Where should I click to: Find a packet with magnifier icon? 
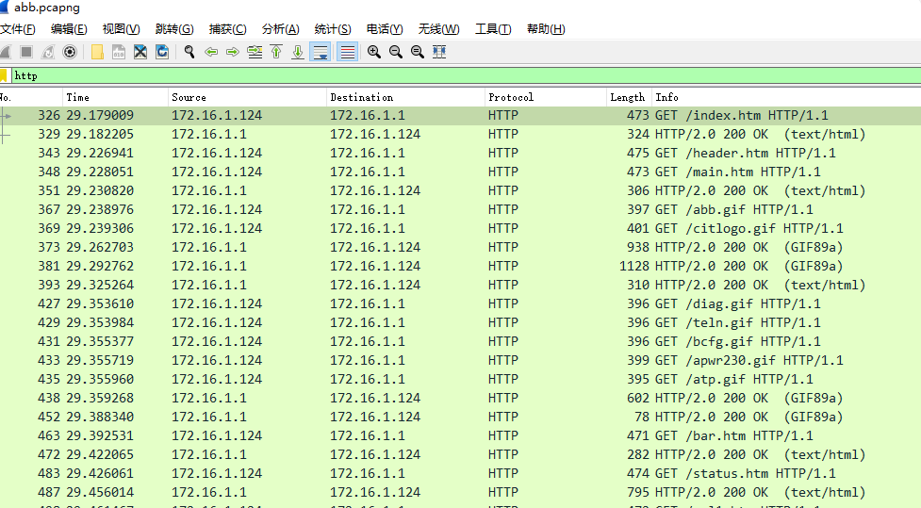(189, 52)
